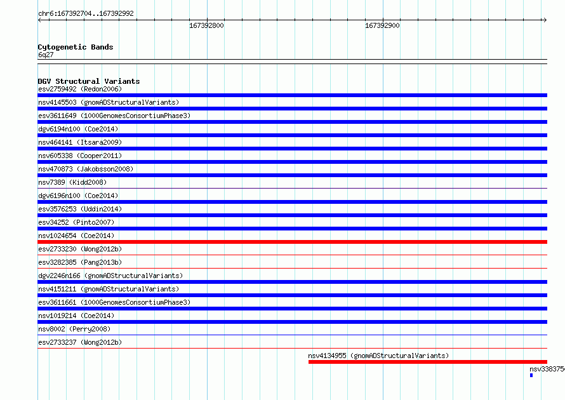Click the nsv4151211 blue feature bar

click(292, 295)
